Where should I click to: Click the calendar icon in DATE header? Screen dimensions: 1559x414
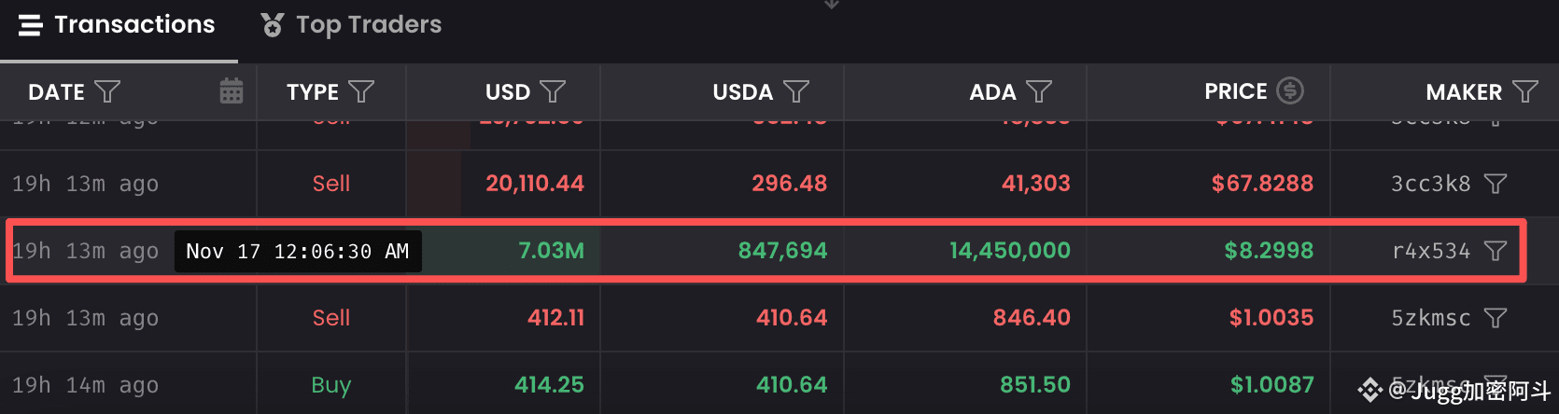[232, 91]
